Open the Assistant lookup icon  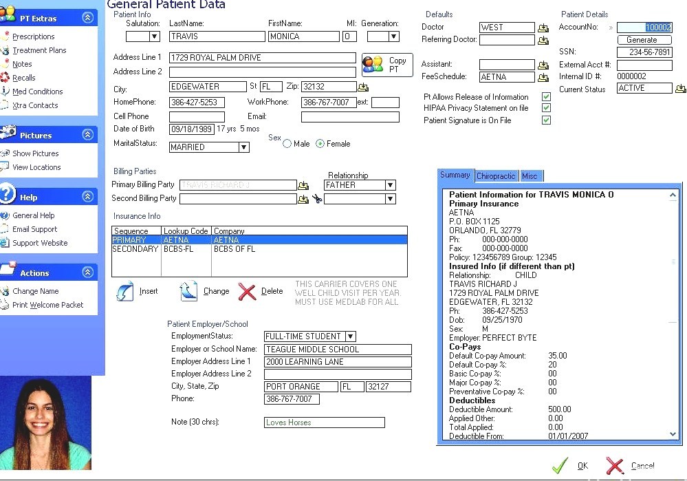pos(543,65)
